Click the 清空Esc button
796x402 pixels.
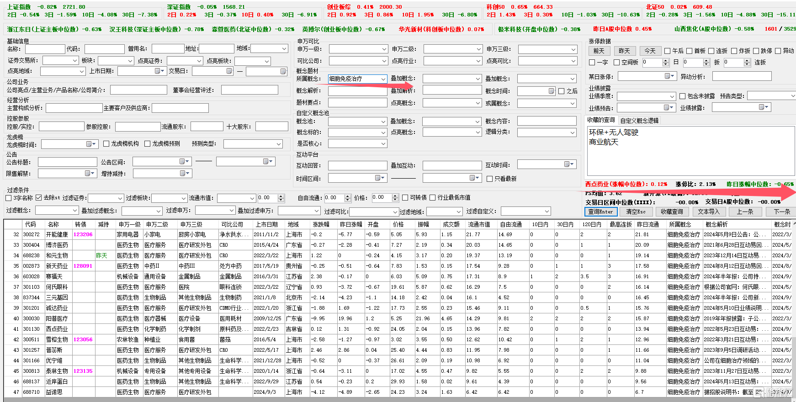pyautogui.click(x=636, y=212)
